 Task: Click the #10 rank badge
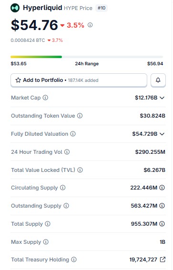click(x=102, y=8)
